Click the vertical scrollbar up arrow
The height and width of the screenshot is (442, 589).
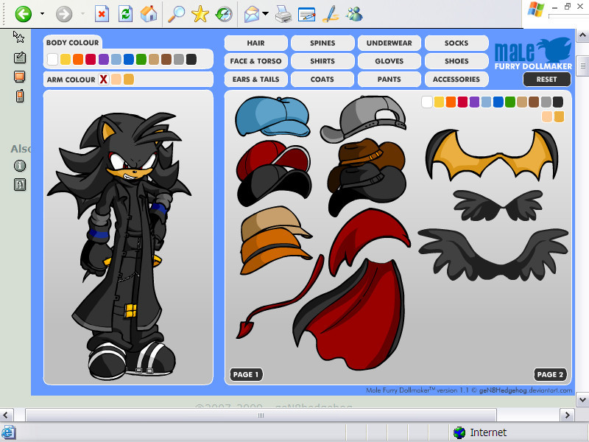(582, 36)
